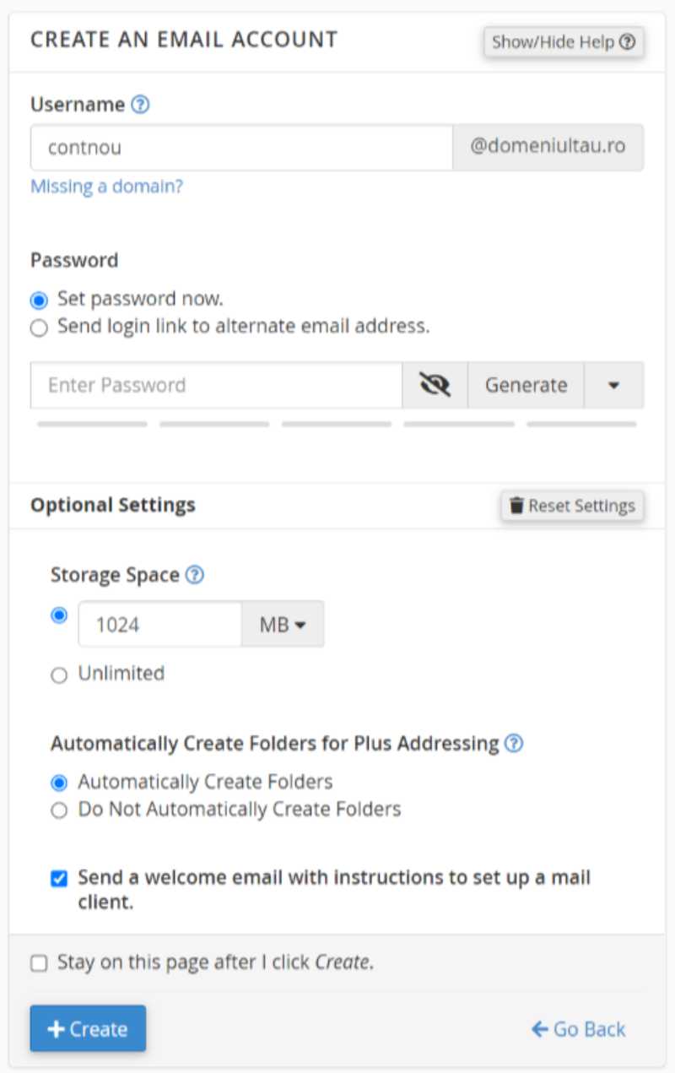Screen dimensions: 675x1073
Task: Select Send login link to alternate email
Action: point(39,328)
